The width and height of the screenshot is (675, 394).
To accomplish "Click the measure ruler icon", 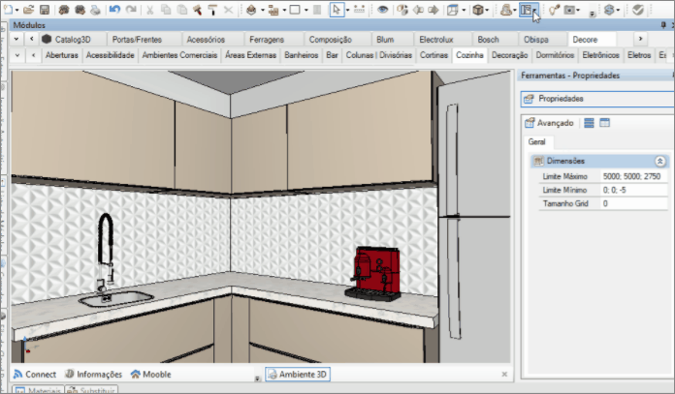I will pyautogui.click(x=359, y=10).
